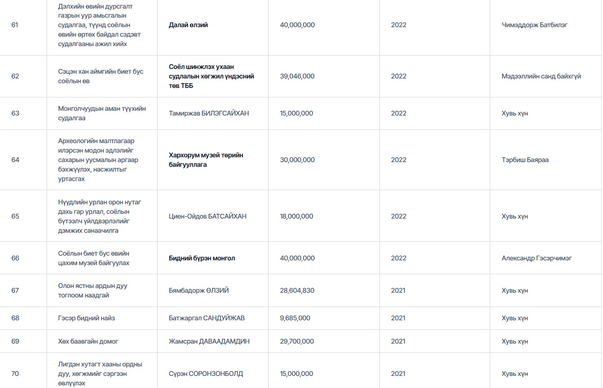Click project title Гэсэр бидний найз
The height and width of the screenshot is (388, 603).
point(86,318)
